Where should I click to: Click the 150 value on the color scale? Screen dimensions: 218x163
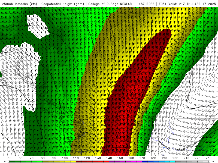[120, 158]
